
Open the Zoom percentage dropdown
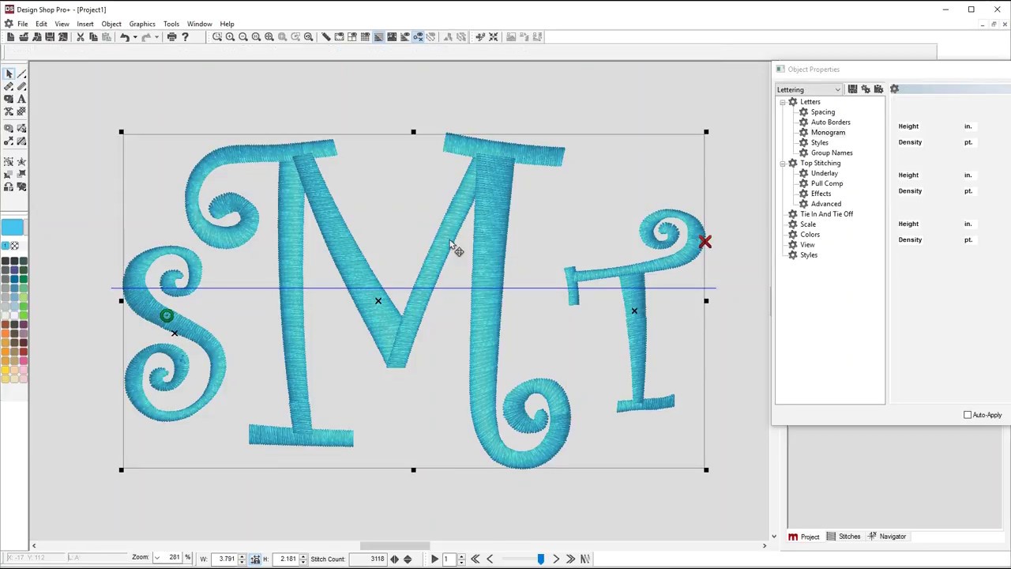(156, 559)
